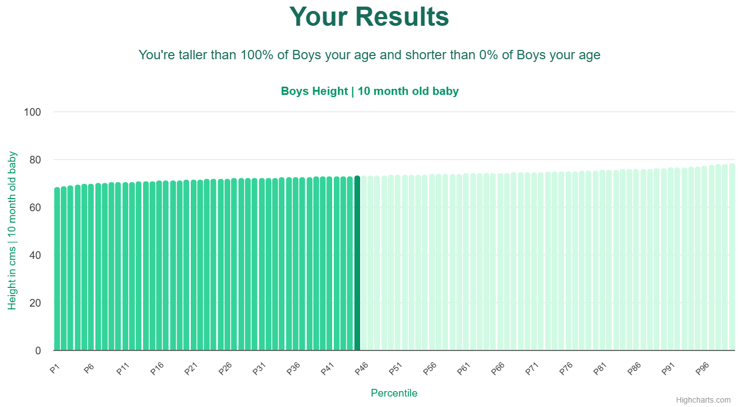Click the chart title Boys Height

coord(369,91)
